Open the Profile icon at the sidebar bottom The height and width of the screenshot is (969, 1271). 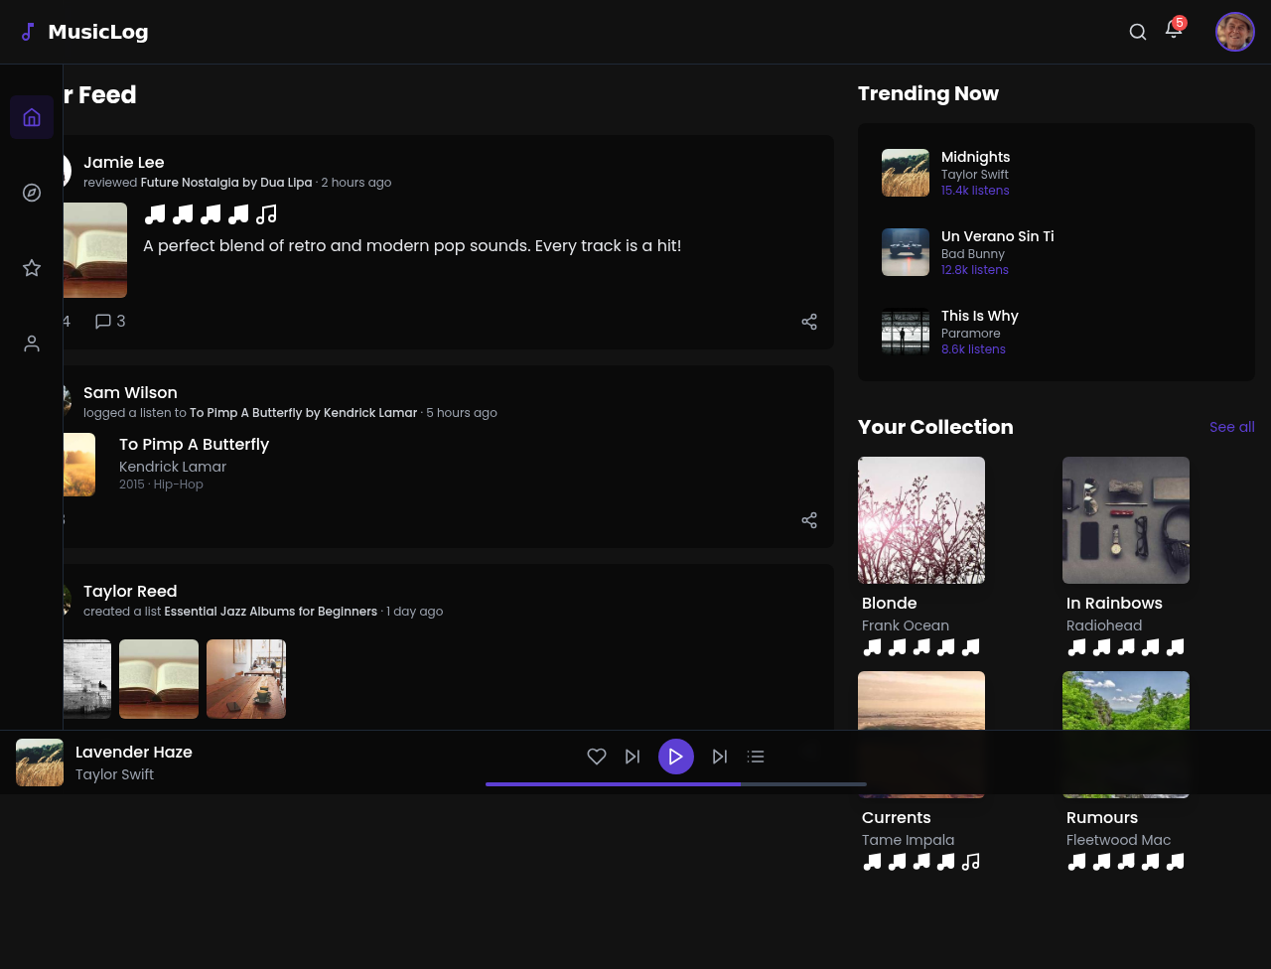point(31,344)
